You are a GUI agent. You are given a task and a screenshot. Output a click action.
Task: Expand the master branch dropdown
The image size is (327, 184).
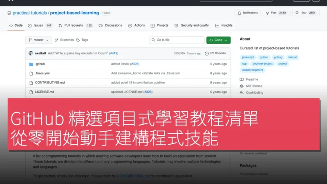click(38, 40)
